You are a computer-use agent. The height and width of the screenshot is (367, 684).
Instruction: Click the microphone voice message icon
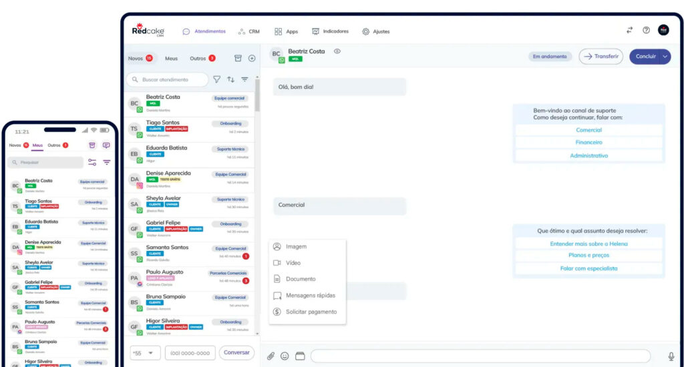[x=671, y=356]
